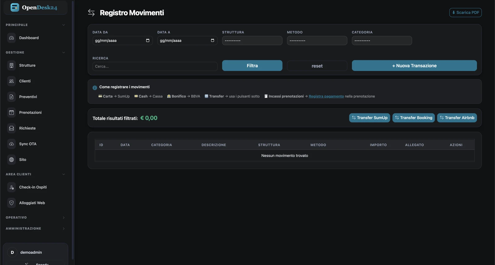This screenshot has width=495, height=265.
Task: Open the Richieste inbox icon
Action: pos(11,128)
